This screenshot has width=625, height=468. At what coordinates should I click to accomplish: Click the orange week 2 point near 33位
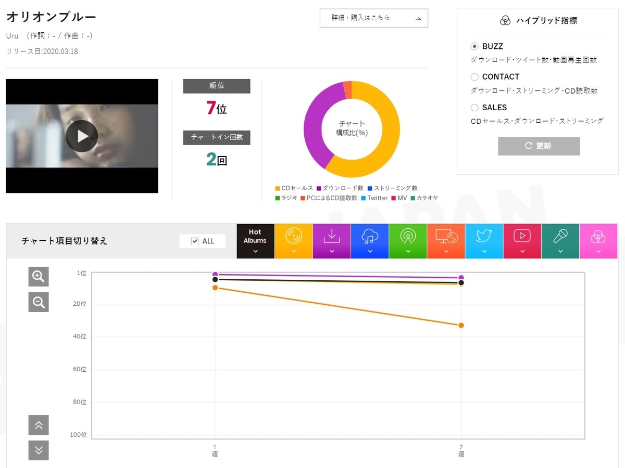[x=461, y=326]
